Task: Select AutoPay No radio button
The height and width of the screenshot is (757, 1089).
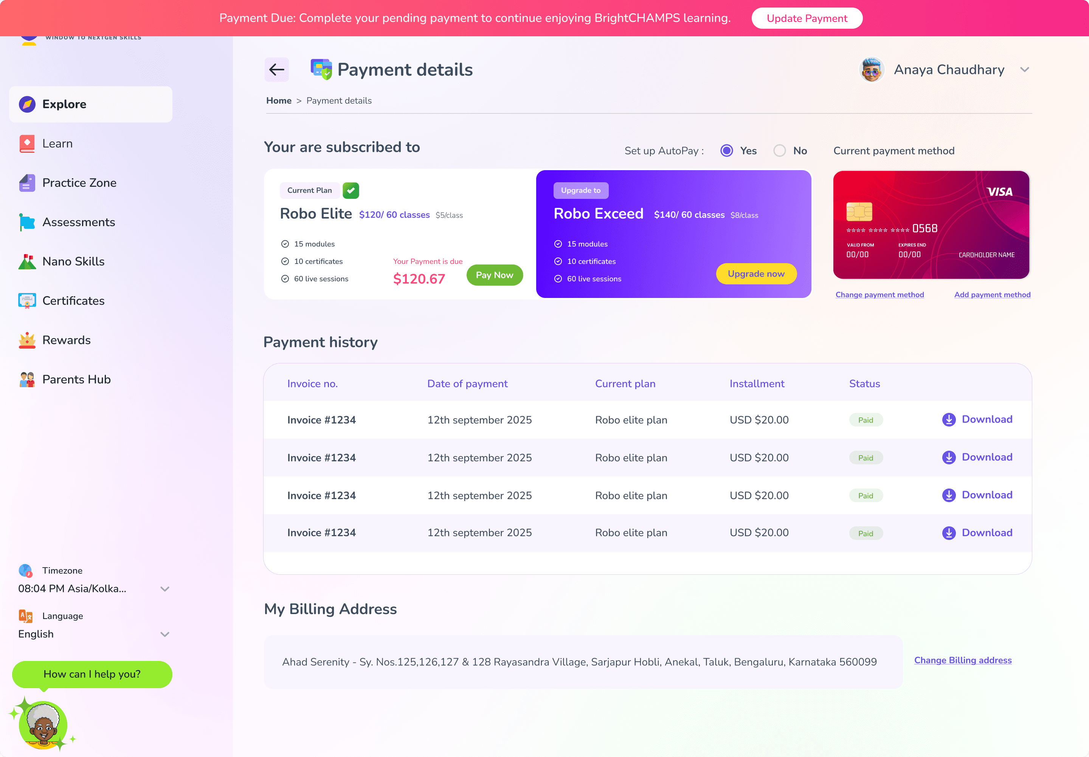Action: click(x=779, y=151)
